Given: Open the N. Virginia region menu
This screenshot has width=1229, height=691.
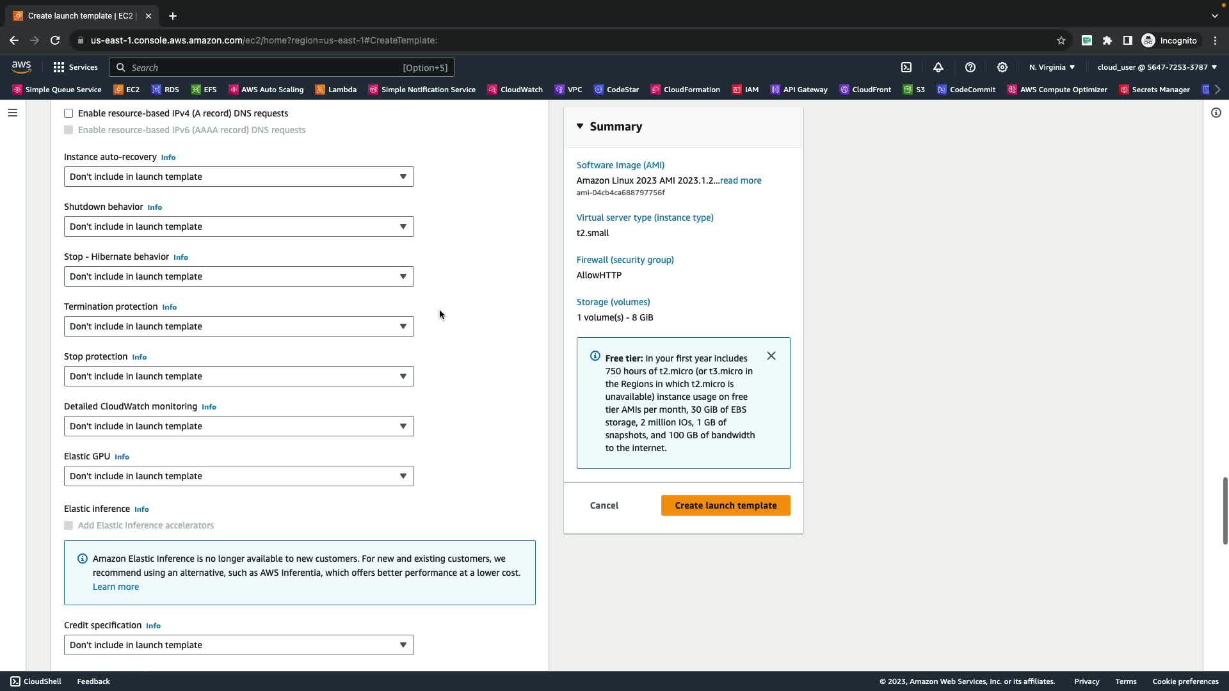Looking at the screenshot, I should (x=1052, y=67).
